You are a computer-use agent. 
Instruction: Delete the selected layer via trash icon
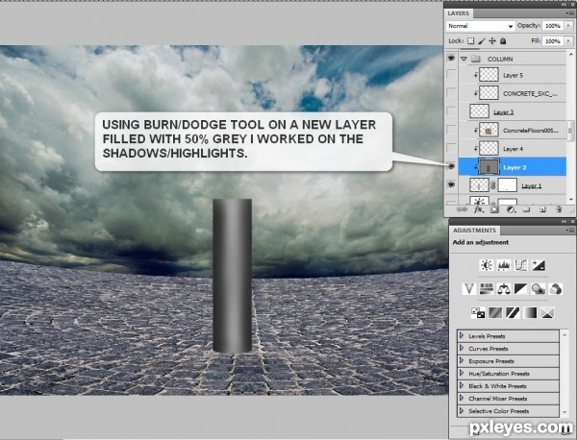[559, 209]
